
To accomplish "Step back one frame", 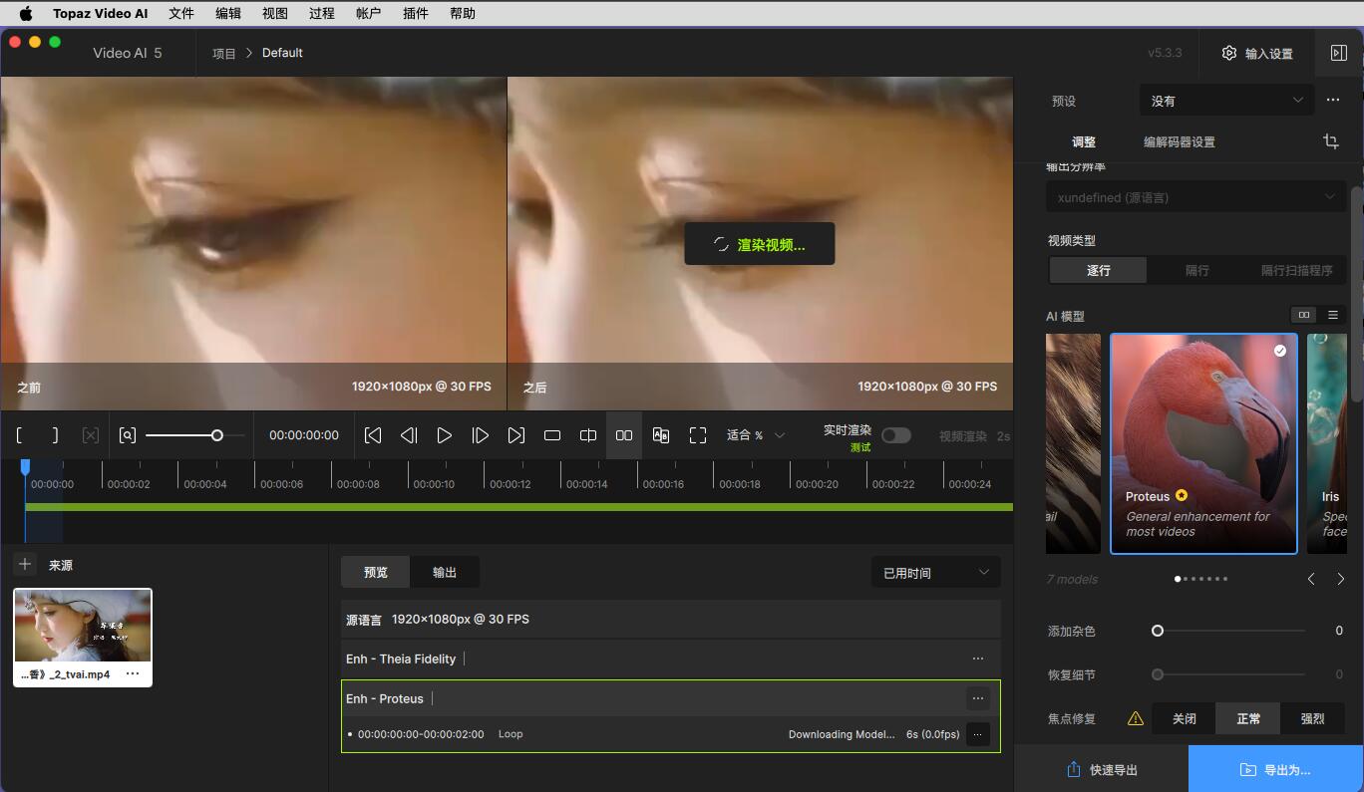I will 409,435.
